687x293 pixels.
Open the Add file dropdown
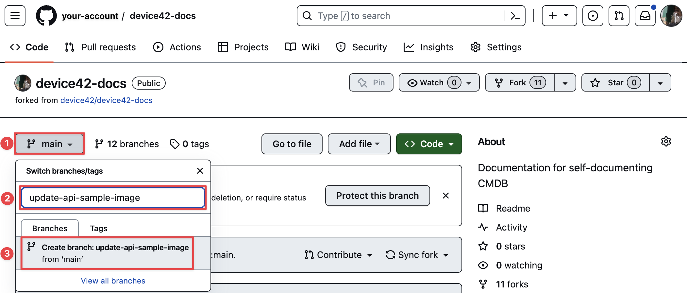click(359, 144)
